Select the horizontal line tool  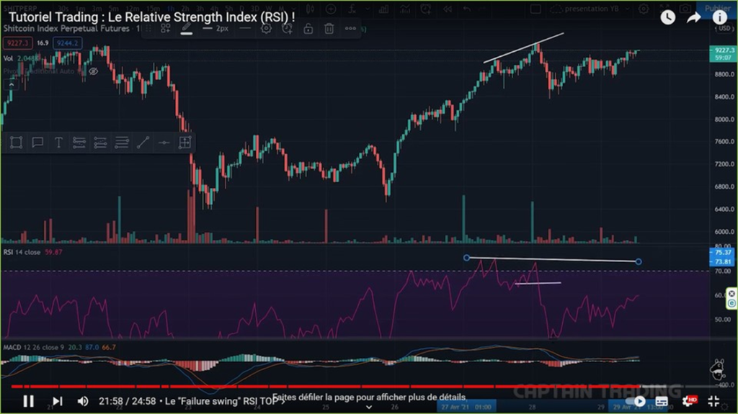coord(164,143)
